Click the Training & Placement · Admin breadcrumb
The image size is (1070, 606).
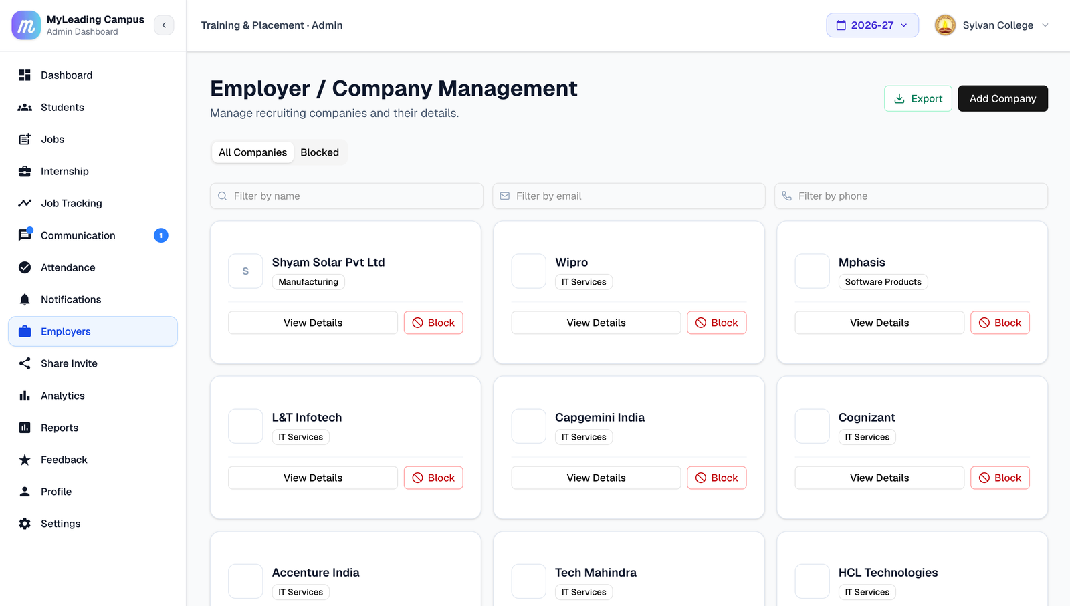[272, 25]
